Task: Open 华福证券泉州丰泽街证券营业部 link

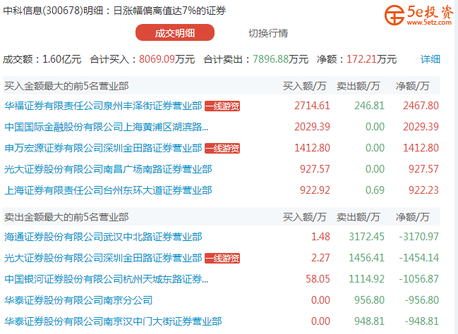Action: pyautogui.click(x=103, y=106)
